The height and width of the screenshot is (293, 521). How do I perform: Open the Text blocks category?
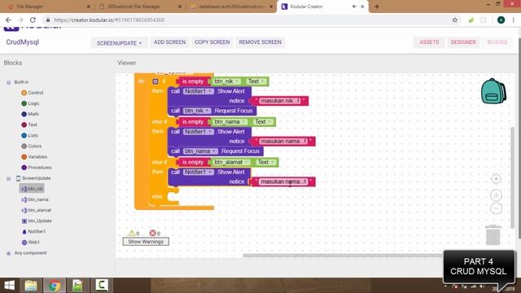29,125
